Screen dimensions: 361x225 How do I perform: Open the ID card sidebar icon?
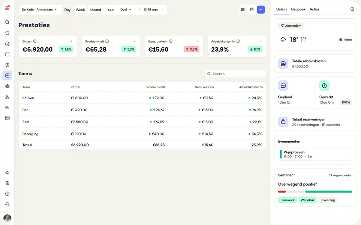7,118
